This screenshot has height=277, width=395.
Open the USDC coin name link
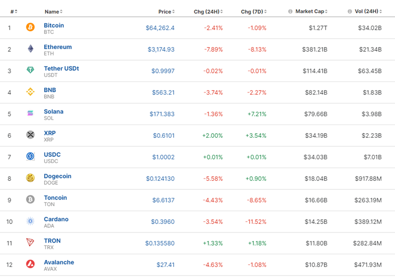[x=52, y=154]
